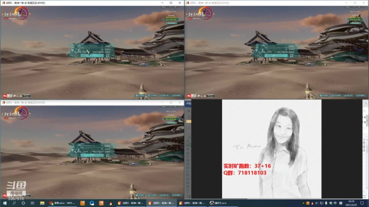Screen dimensions: 369x207
Task: Click wide teal login button in bottom-left game
Action: (x=92, y=155)
